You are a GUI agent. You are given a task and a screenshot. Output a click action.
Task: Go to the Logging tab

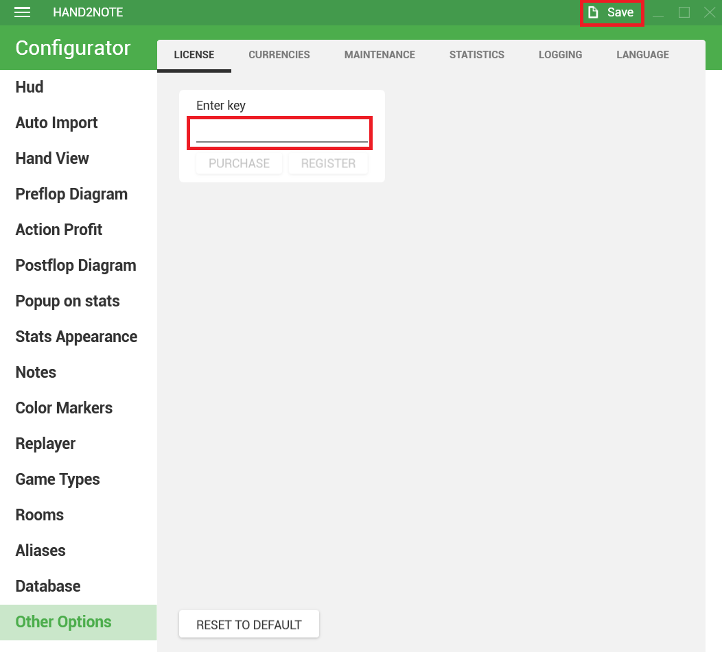(560, 55)
